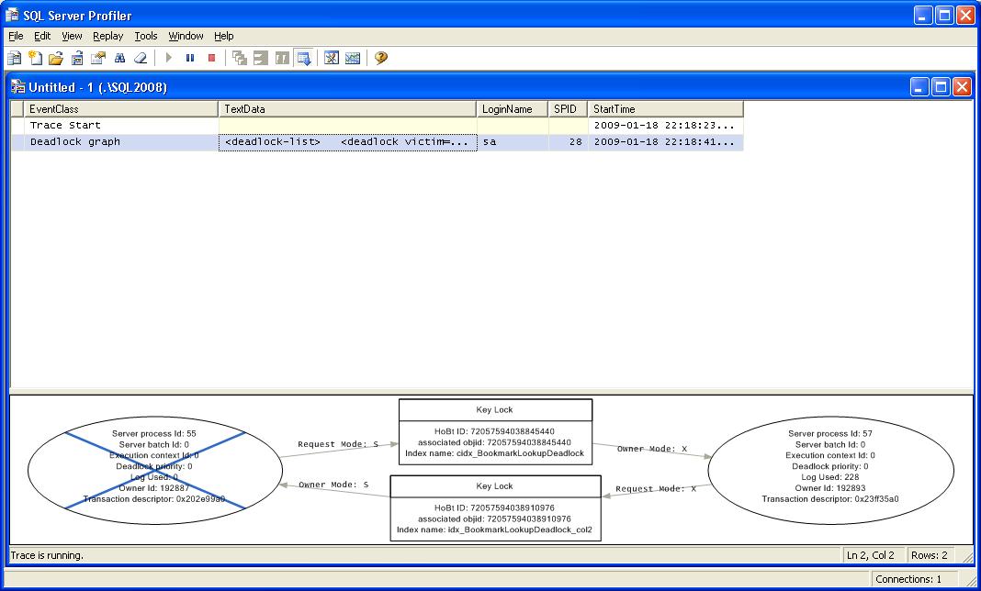981x591 pixels.
Task: Click Key Lock box idx_BookmarkLookupDeadlock_col2
Action: [495, 507]
